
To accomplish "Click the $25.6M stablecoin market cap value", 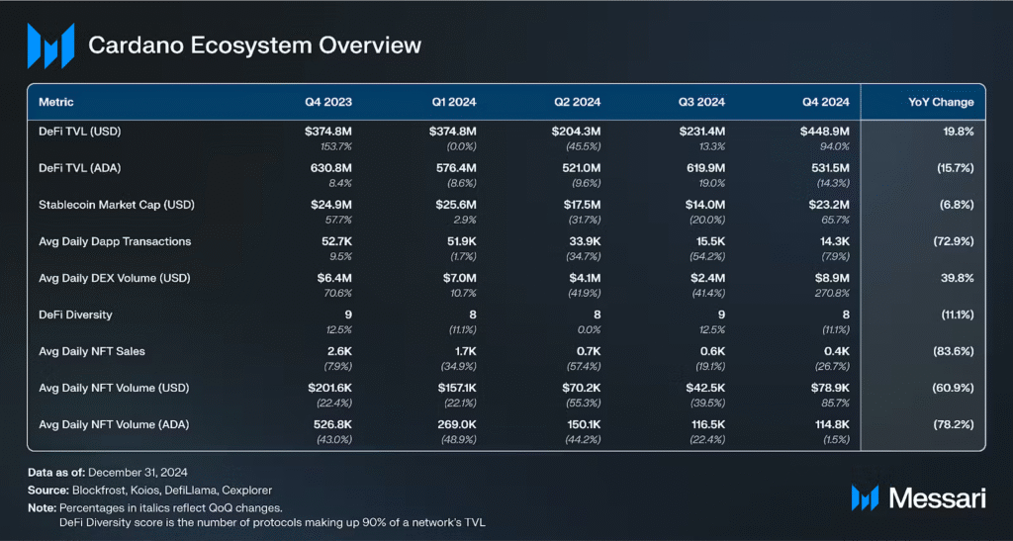I will click(x=456, y=205).
